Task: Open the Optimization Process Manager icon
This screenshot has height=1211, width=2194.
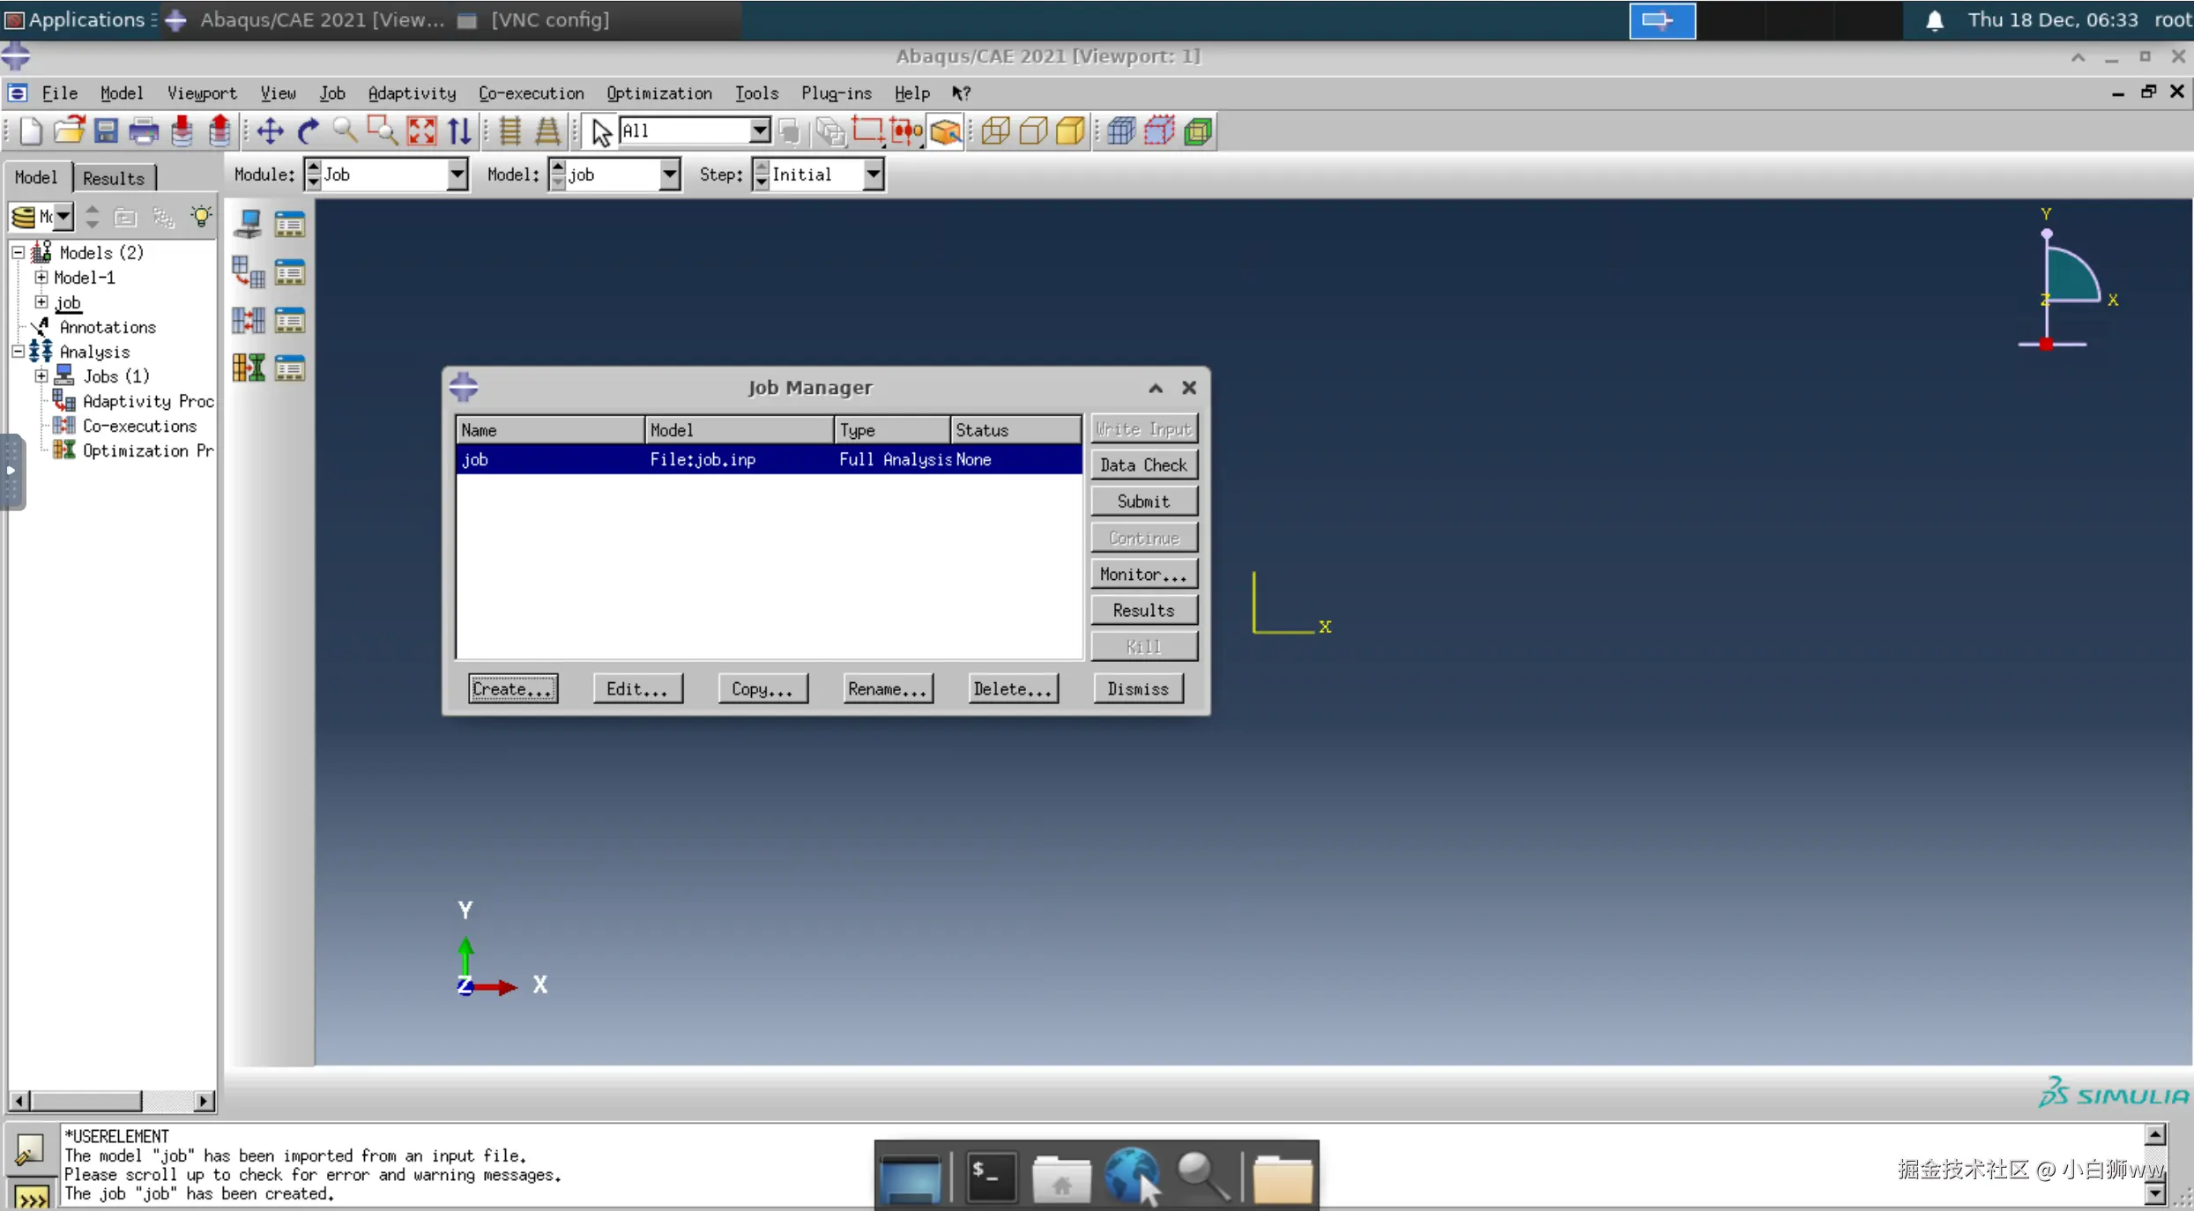Action: coord(289,368)
